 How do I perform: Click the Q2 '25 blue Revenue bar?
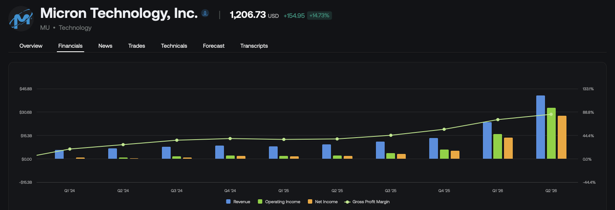pos(326,152)
